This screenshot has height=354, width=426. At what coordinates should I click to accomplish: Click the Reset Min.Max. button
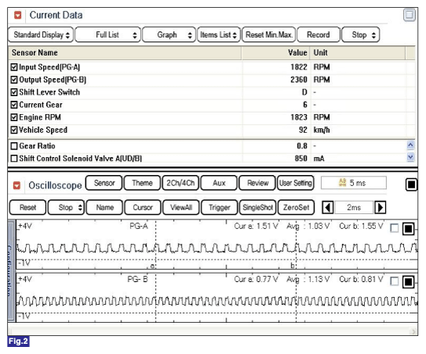pyautogui.click(x=269, y=34)
